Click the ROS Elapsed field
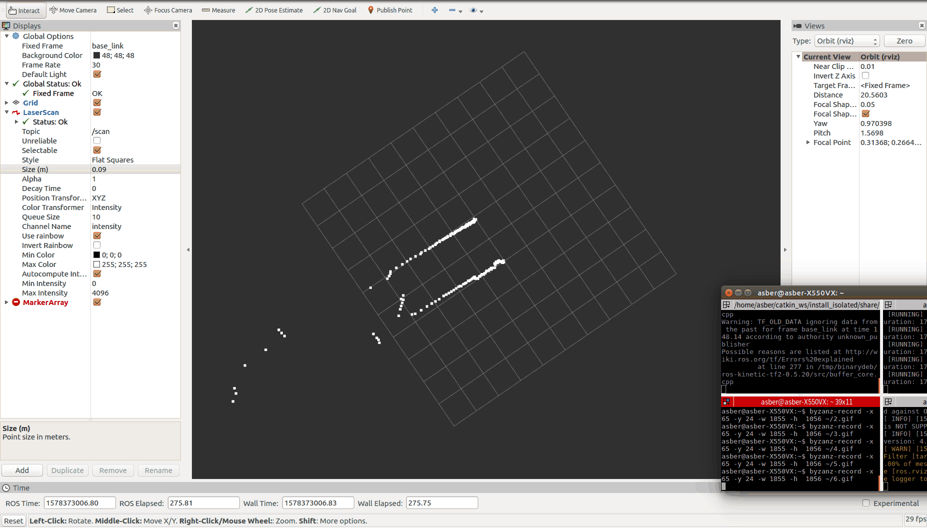Screen dimensions: 927x528 tap(204, 503)
